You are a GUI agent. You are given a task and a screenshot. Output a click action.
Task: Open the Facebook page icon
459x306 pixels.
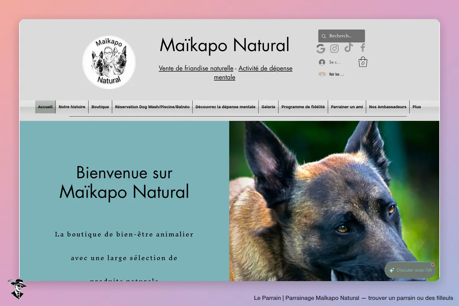pyautogui.click(x=363, y=48)
